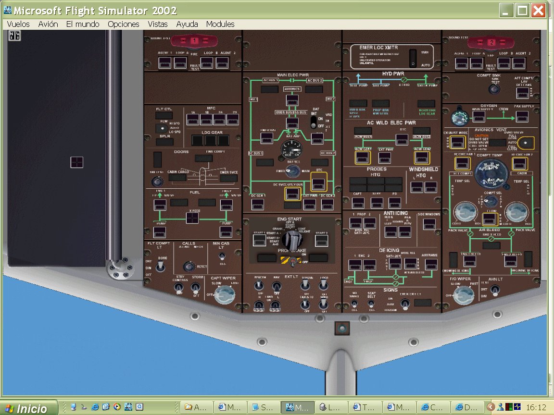Open the El mundo menu
The image size is (554, 415).
(x=83, y=24)
